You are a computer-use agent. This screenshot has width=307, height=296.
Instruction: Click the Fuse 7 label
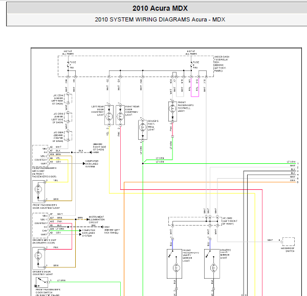click(x=73, y=65)
